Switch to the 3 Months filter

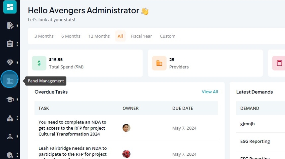(x=44, y=36)
